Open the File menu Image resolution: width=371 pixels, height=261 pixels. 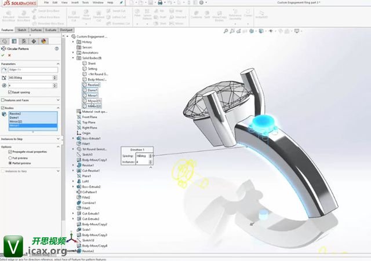(x=46, y=2)
